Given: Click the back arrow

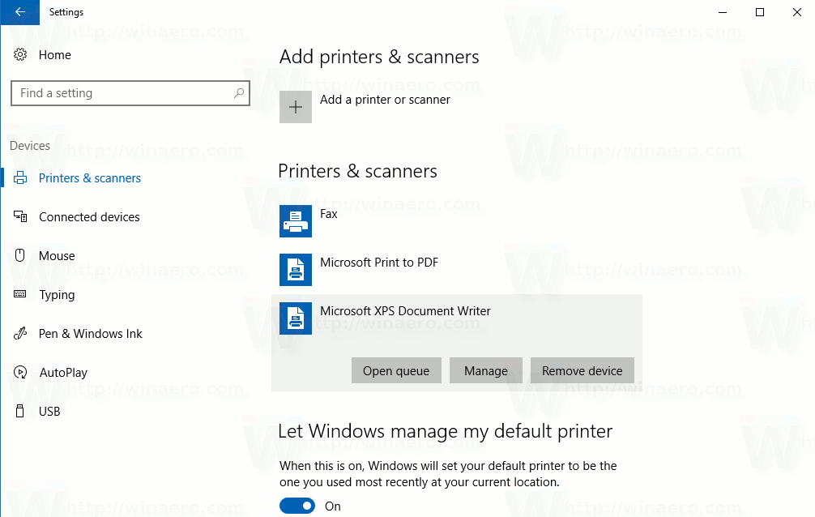Looking at the screenshot, I should 19,12.
